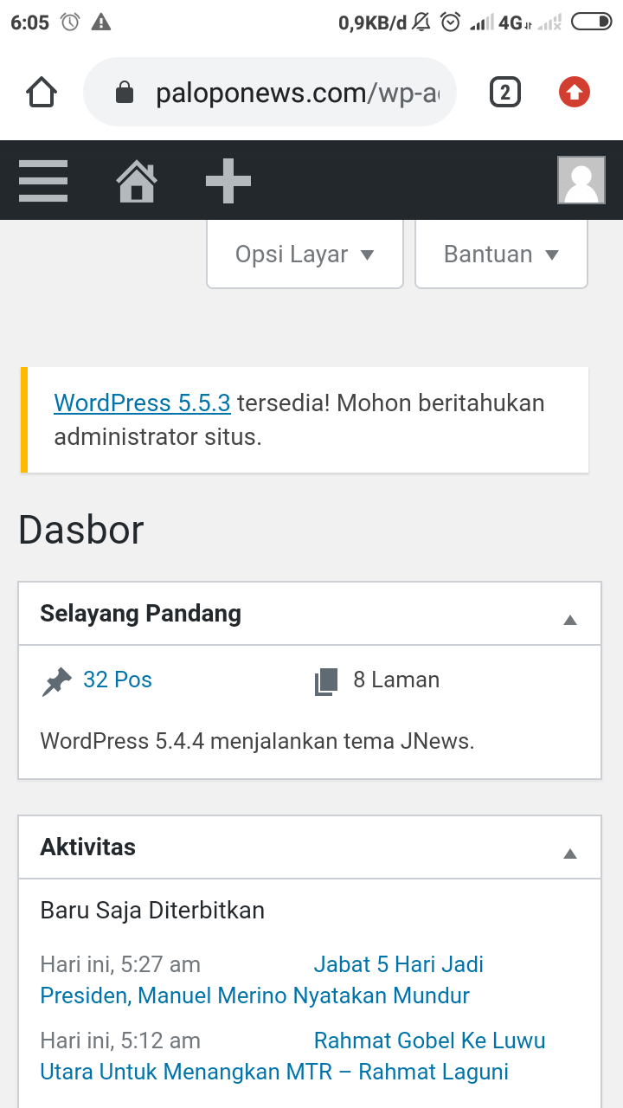Tap the pages icon beside 8 Laman
This screenshot has width=623, height=1108.
tap(325, 682)
